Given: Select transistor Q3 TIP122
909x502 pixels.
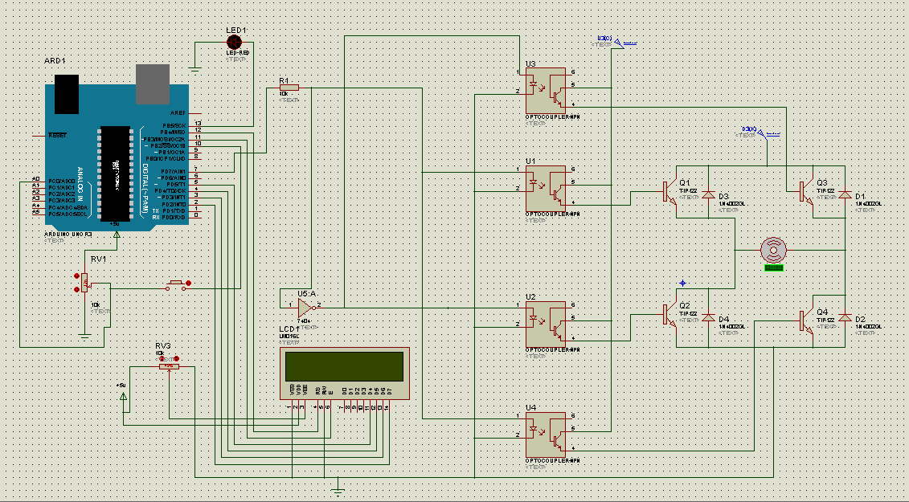Looking at the screenshot, I should point(807,192).
